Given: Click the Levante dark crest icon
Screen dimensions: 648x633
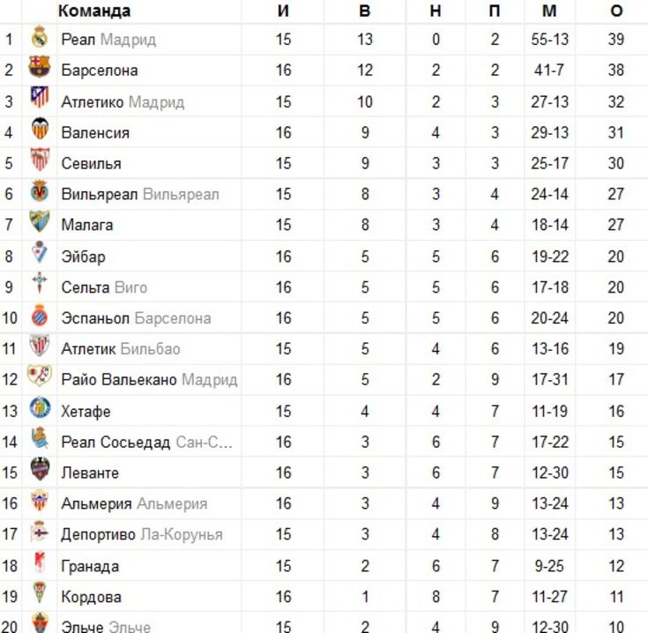Looking at the screenshot, I should [40, 469].
